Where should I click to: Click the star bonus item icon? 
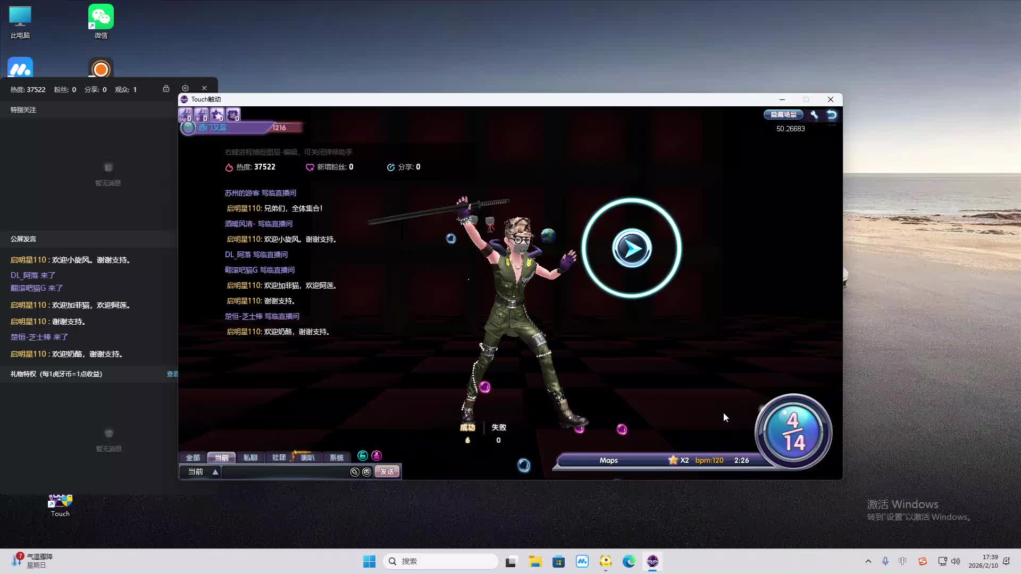coord(217,115)
